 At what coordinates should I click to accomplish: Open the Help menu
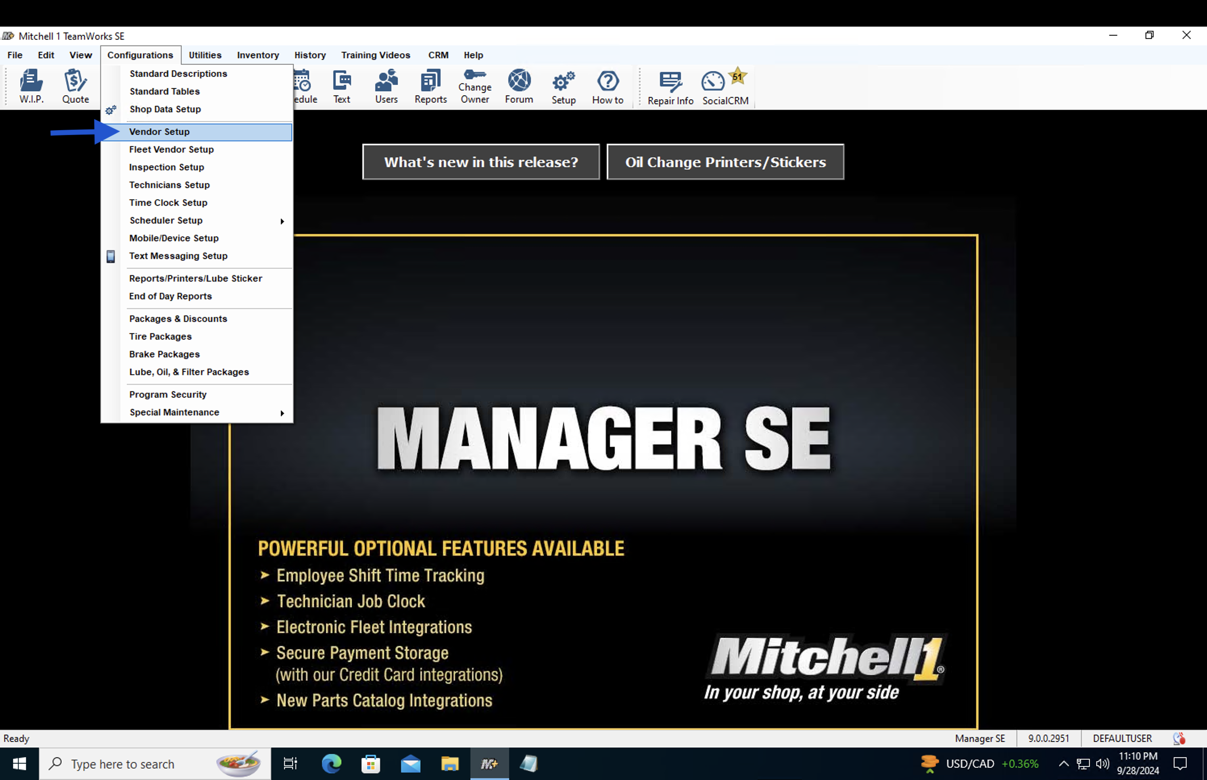coord(473,55)
